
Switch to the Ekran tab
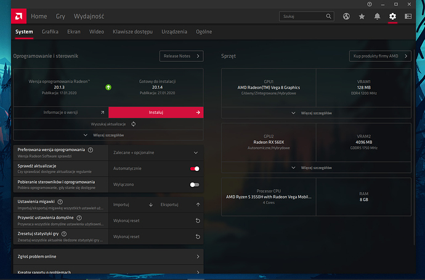74,31
